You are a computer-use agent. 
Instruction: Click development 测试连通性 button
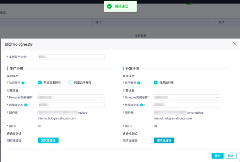[164, 140]
